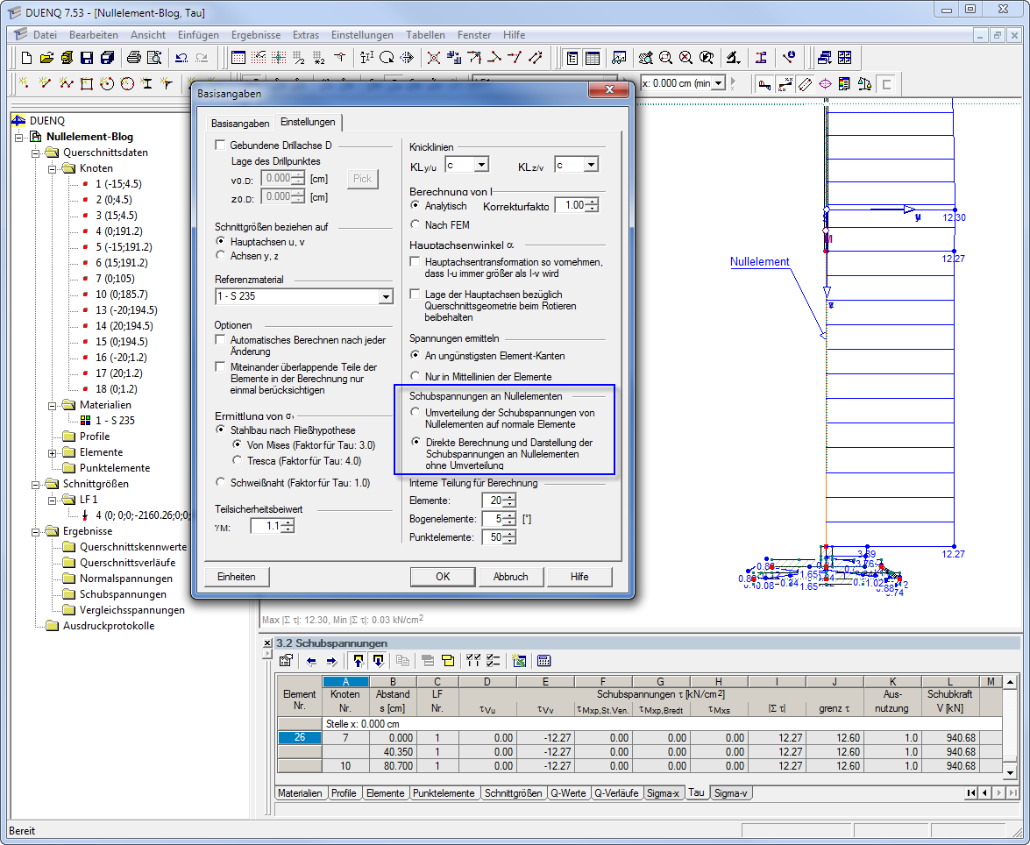Image resolution: width=1030 pixels, height=845 pixels.
Task: Check Automatisches Berechnen nach jeder Änderung
Action: [219, 339]
